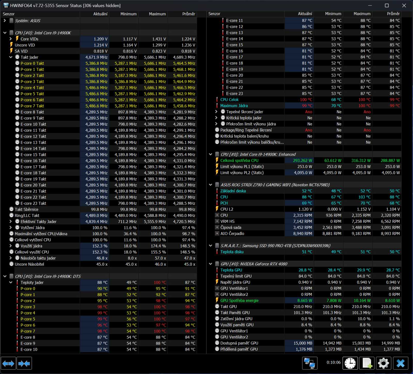Select the Maximum Jádra row

[x=304, y=106]
